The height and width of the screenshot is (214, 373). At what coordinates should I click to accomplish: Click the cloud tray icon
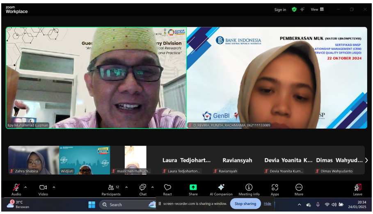pyautogui.click(x=309, y=205)
